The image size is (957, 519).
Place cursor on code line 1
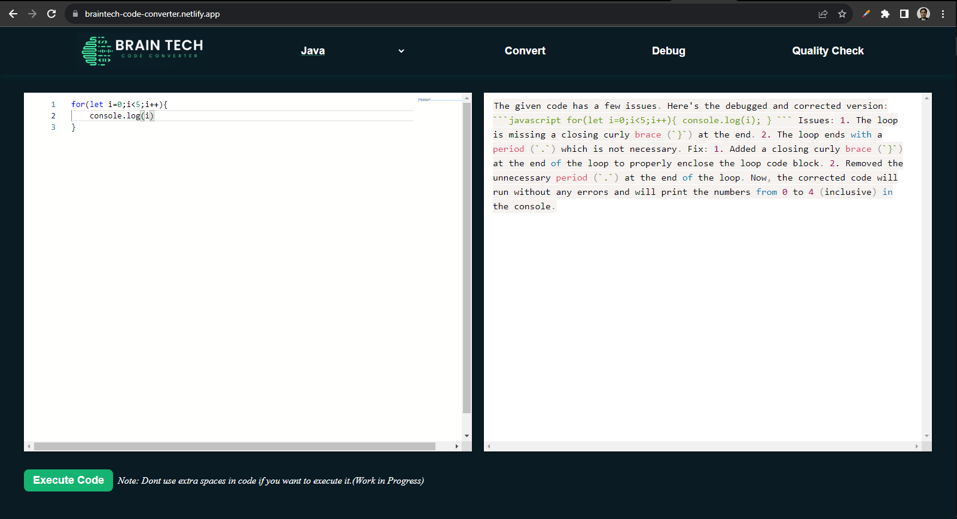[120, 104]
